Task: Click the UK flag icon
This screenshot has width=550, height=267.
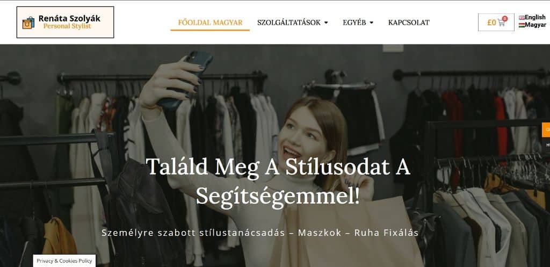Action: pyautogui.click(x=522, y=18)
